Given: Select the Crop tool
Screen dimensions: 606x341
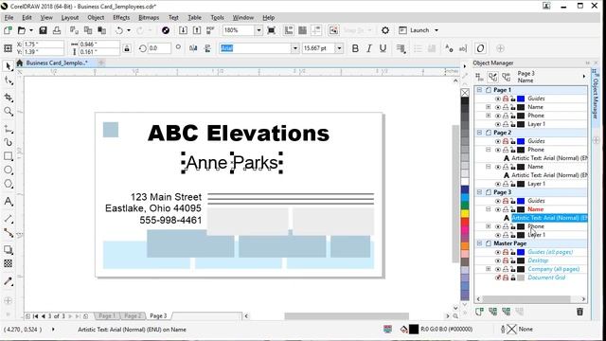Looking at the screenshot, I should (x=9, y=97).
